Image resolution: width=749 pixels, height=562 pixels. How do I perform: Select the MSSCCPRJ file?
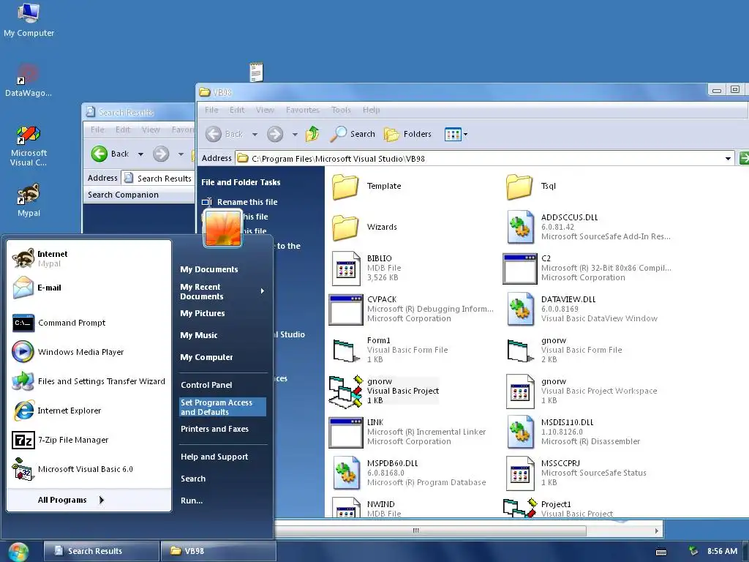pos(576,473)
